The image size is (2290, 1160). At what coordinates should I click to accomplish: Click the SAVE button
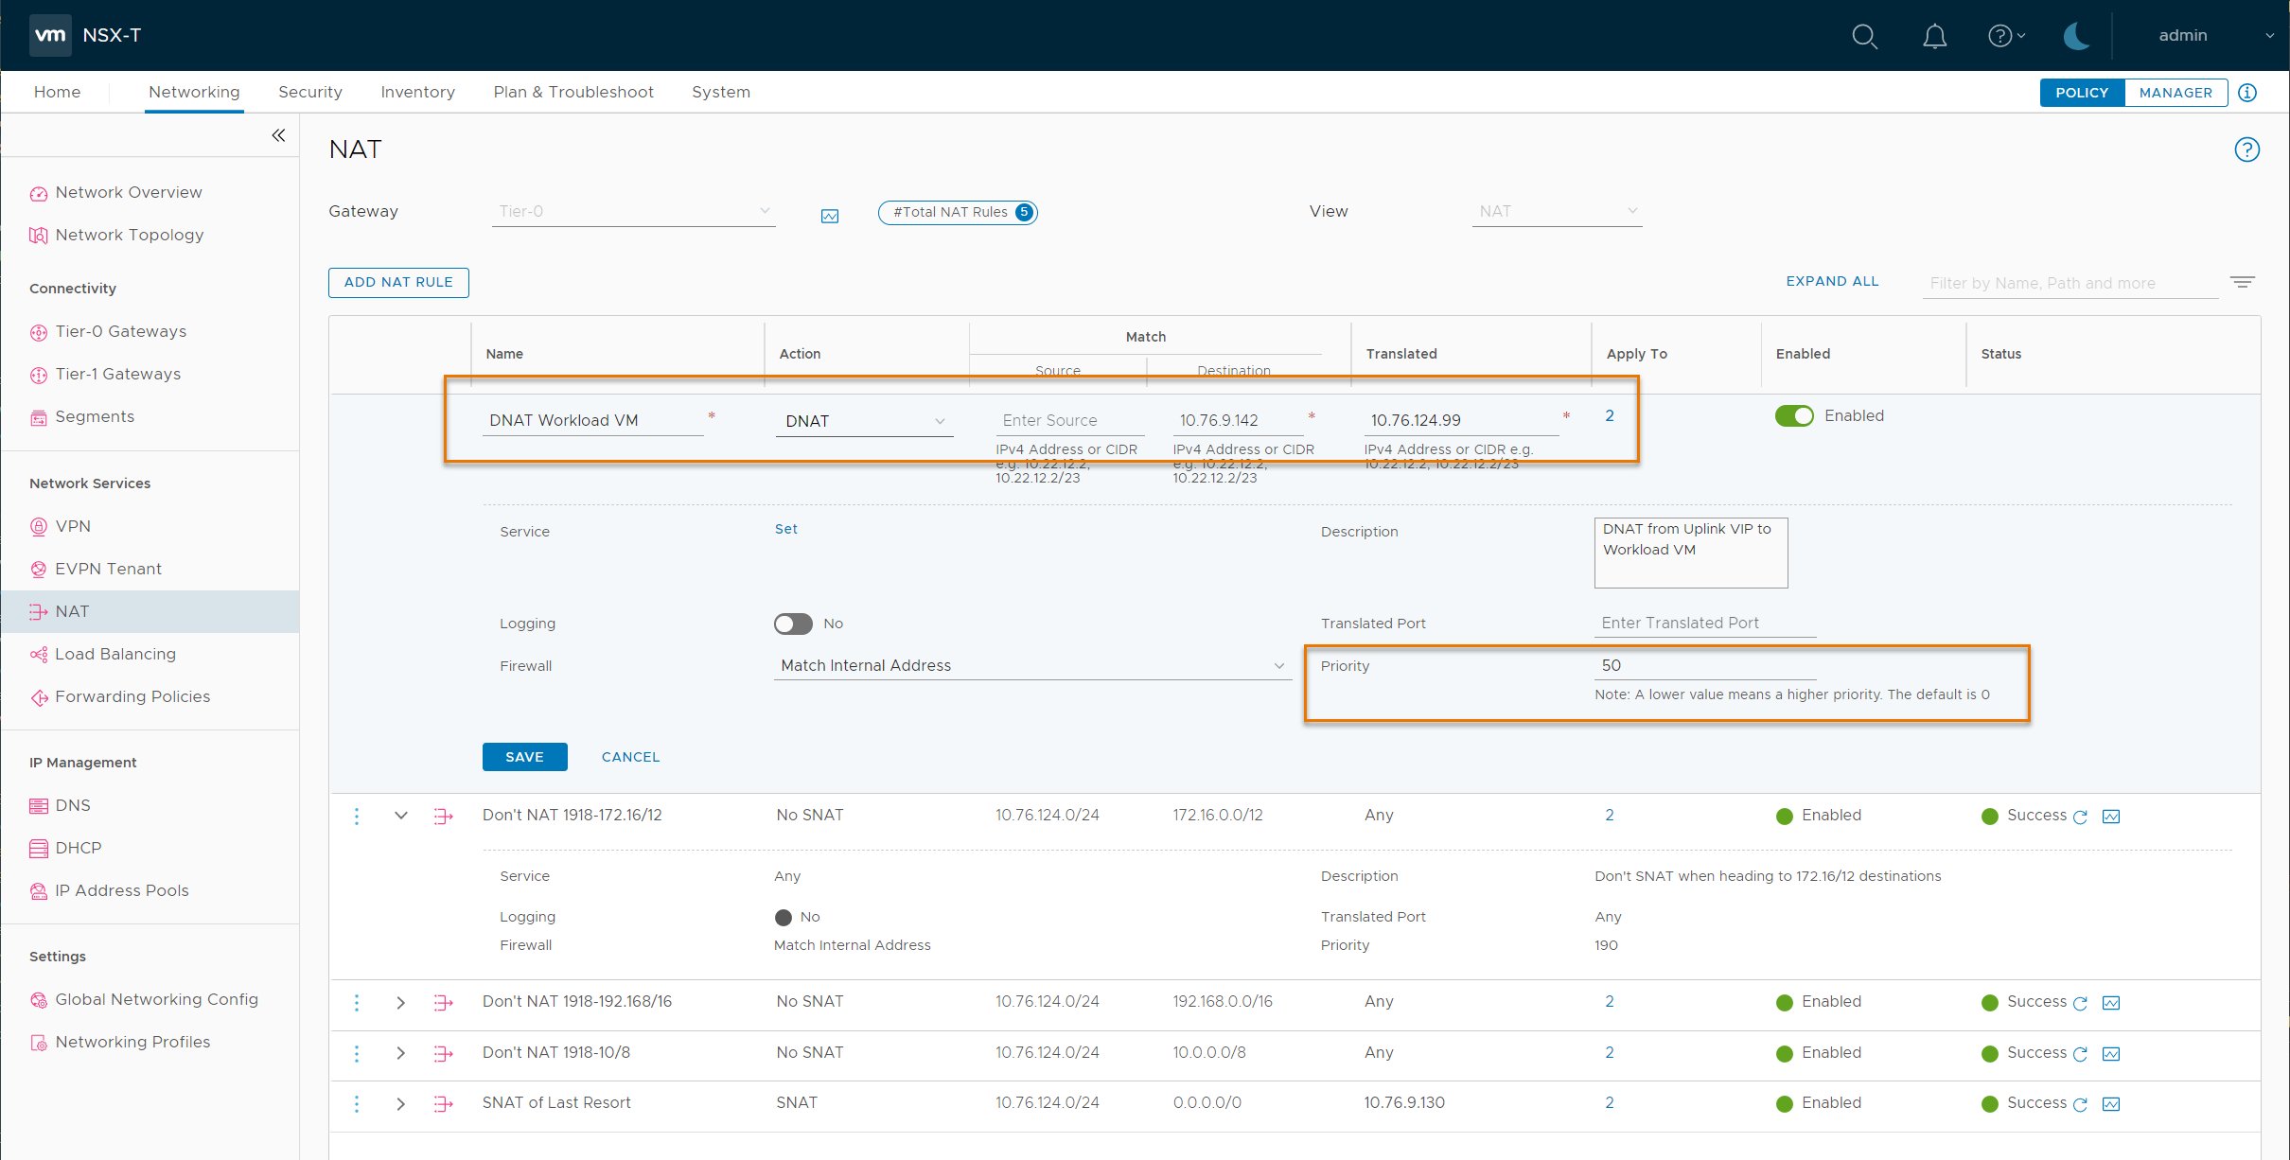524,757
